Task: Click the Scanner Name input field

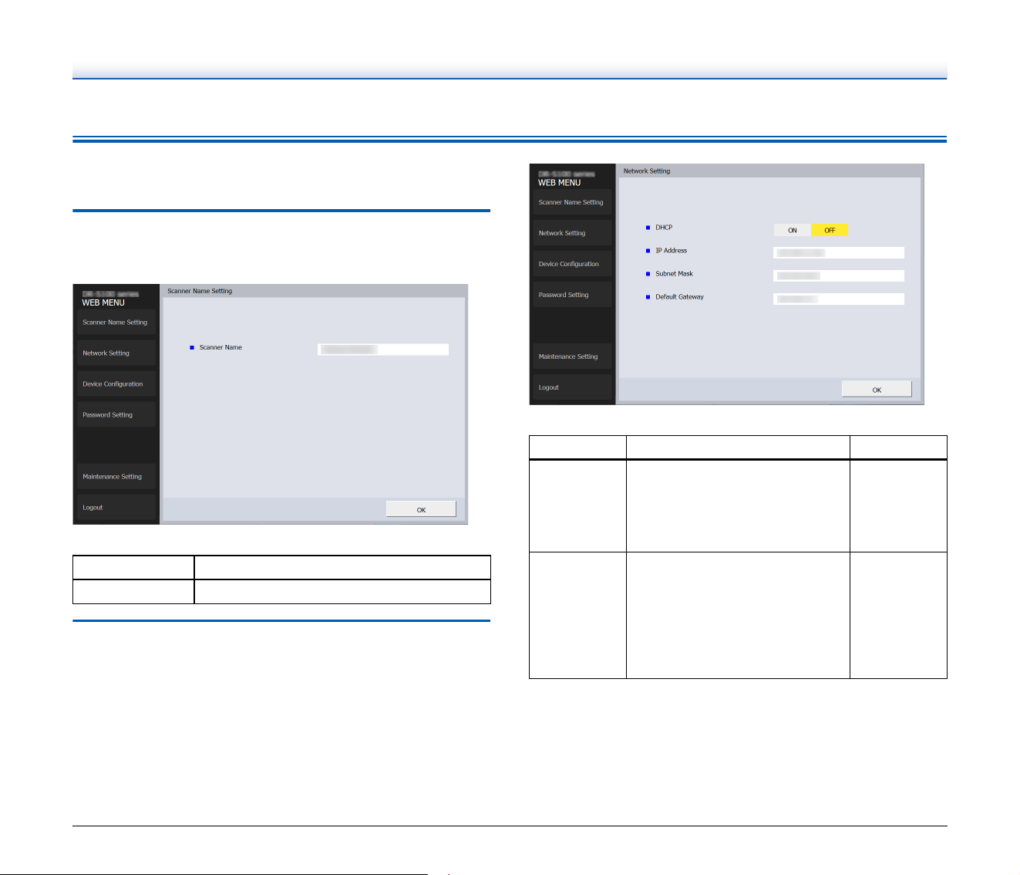Action: pyautogui.click(x=383, y=350)
